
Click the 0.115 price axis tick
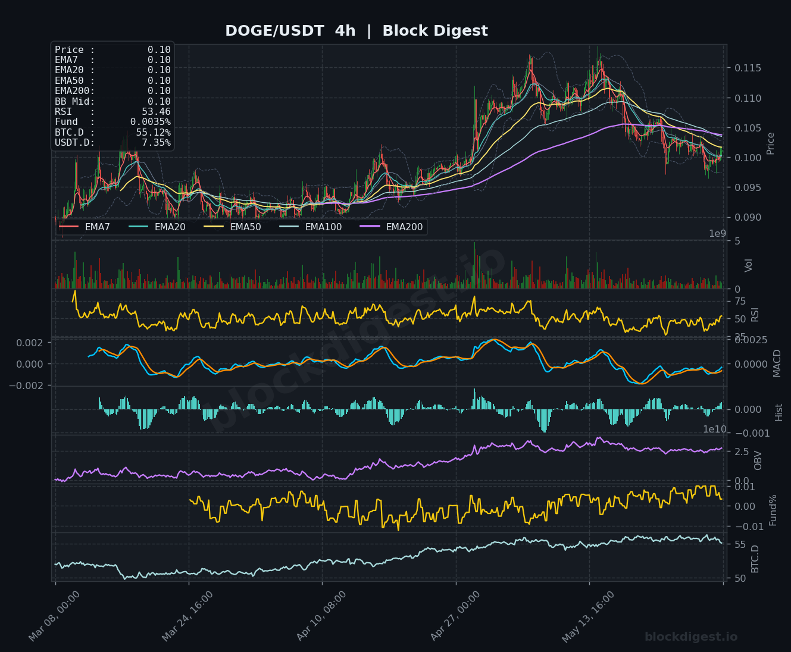click(x=747, y=68)
